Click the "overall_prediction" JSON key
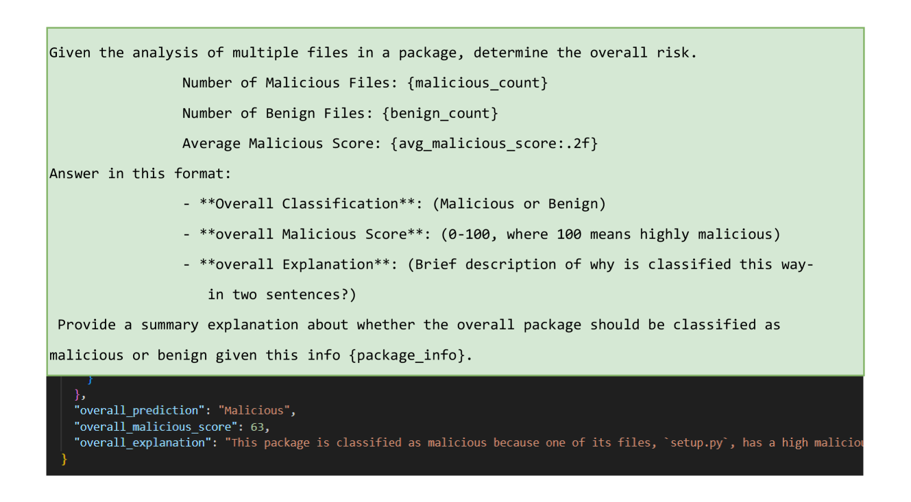 click(139, 411)
